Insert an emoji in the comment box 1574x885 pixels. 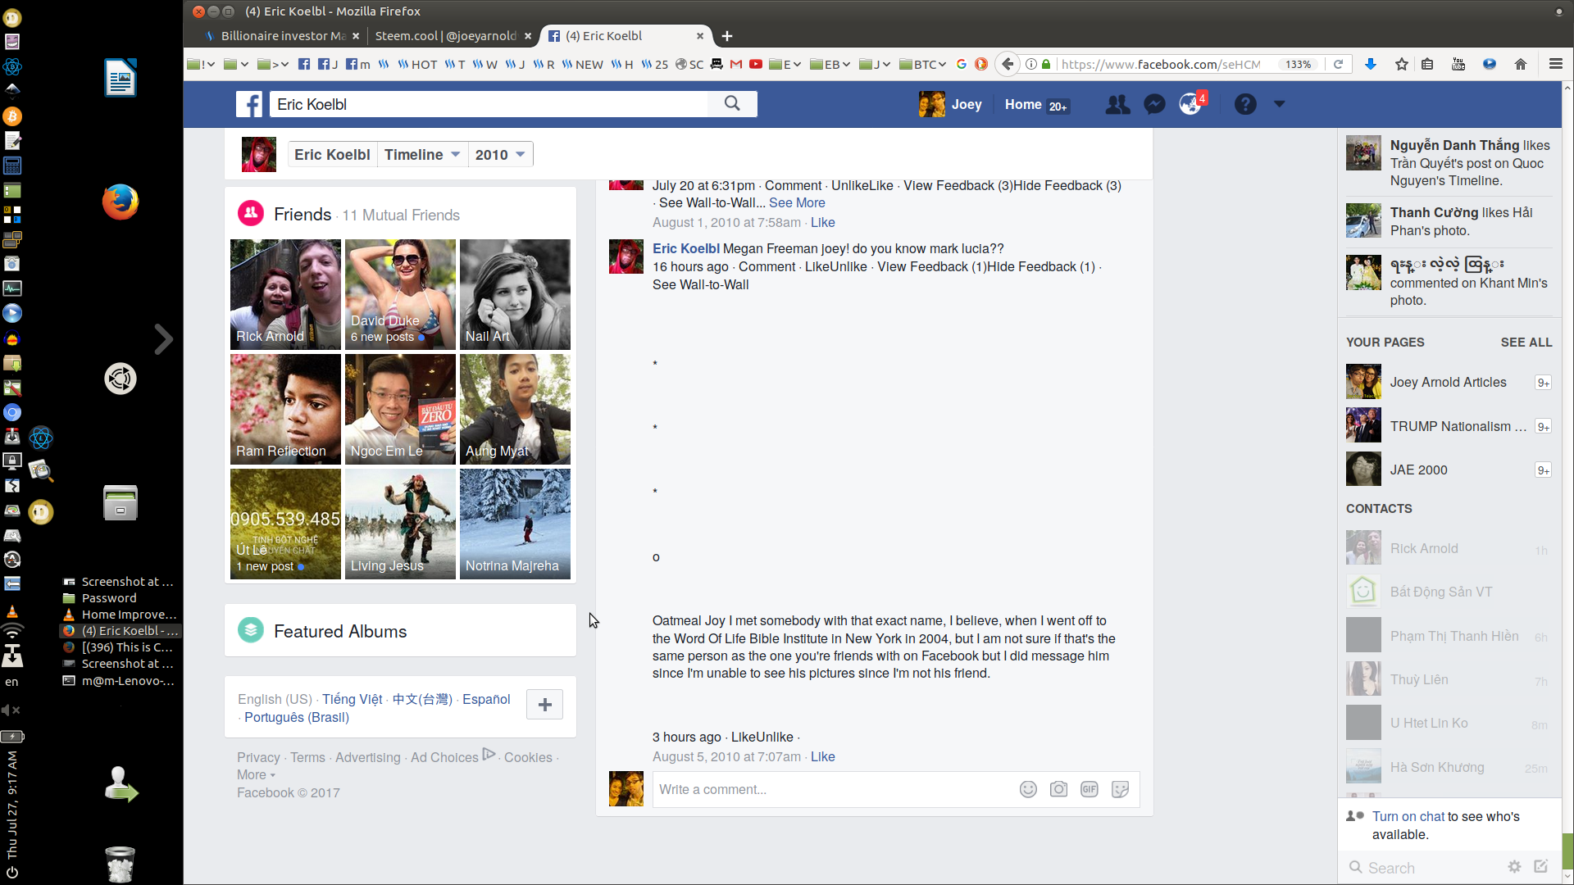[1027, 789]
